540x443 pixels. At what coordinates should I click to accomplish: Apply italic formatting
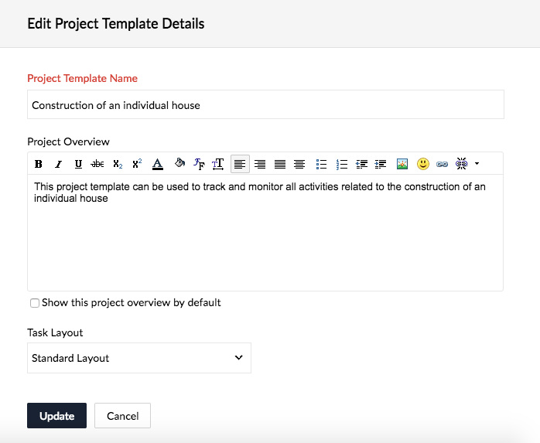pyautogui.click(x=58, y=164)
